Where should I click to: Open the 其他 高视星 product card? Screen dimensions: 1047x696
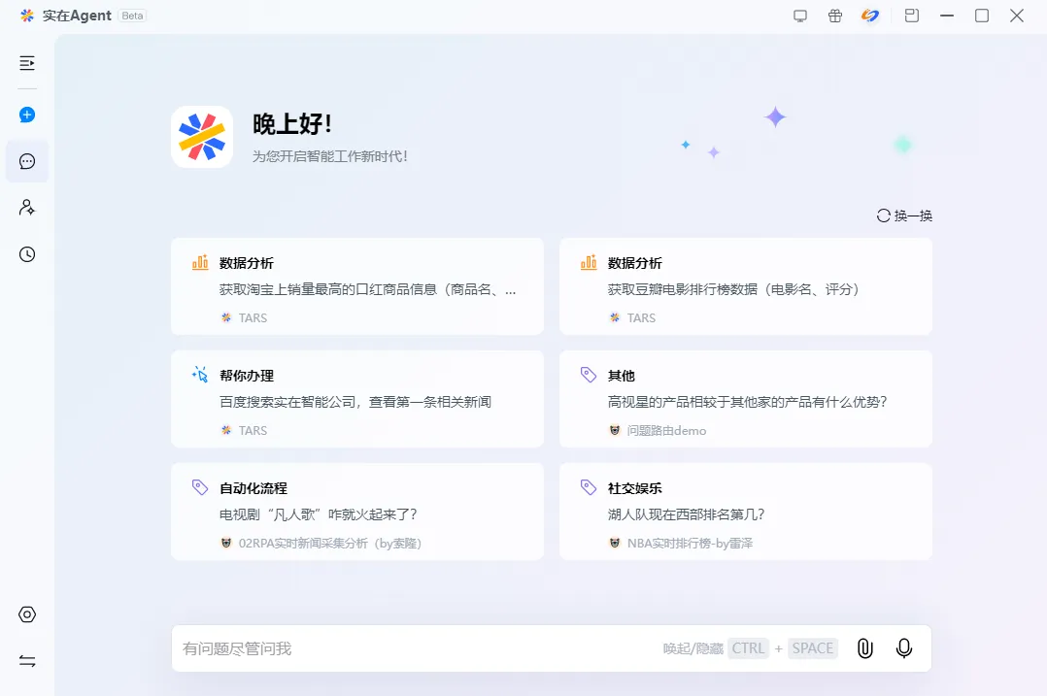pos(746,399)
